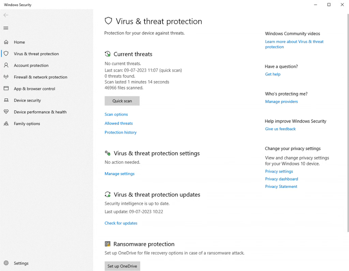This screenshot has height=271, width=349.
Task: Set up OneDrive for ransomware recovery
Action: [x=122, y=266]
